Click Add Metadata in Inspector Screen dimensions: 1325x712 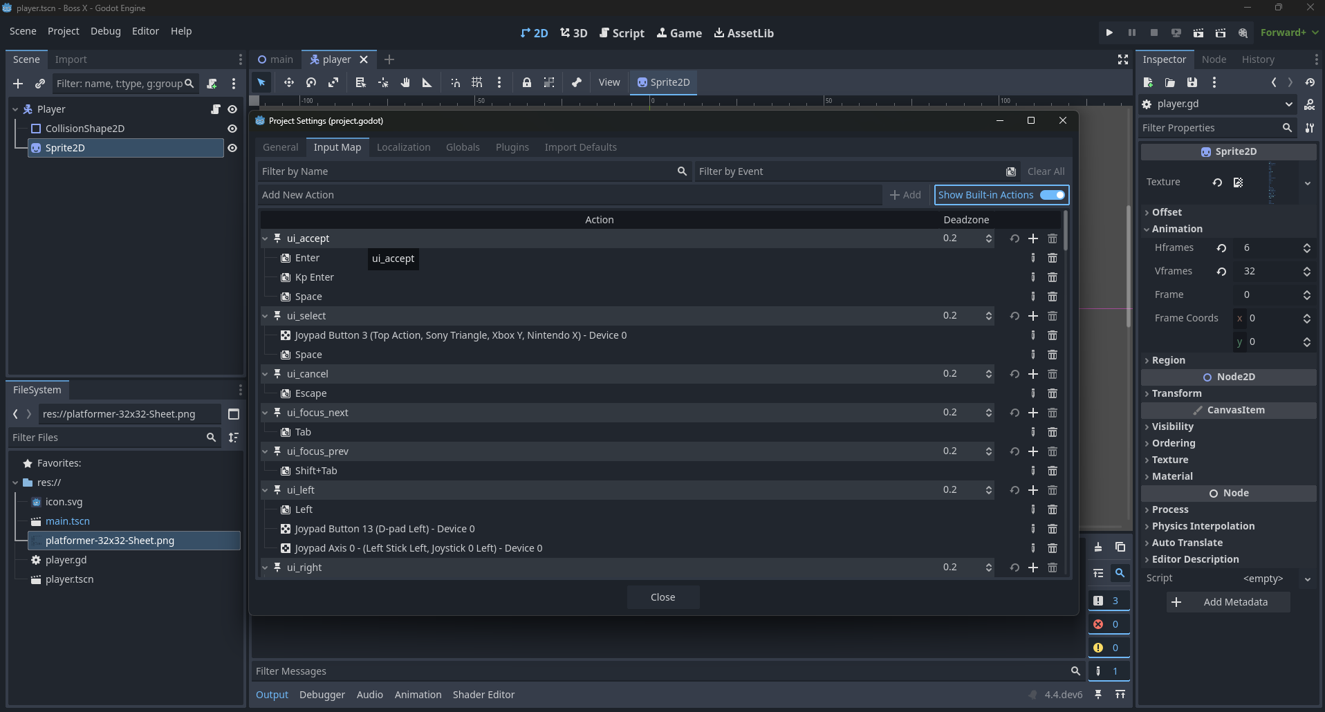coord(1227,602)
